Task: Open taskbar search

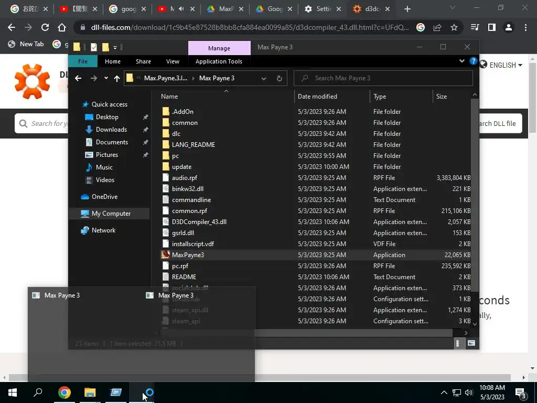Action: [x=38, y=393]
